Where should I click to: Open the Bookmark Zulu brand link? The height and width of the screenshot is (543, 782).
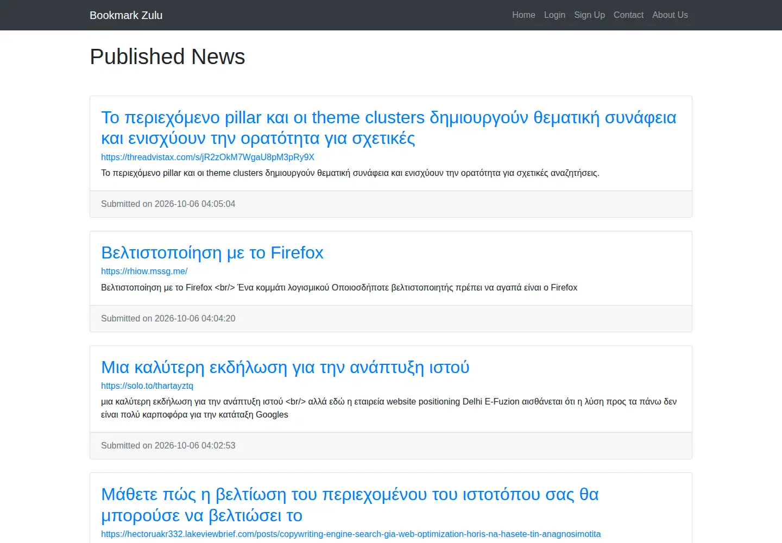point(126,15)
